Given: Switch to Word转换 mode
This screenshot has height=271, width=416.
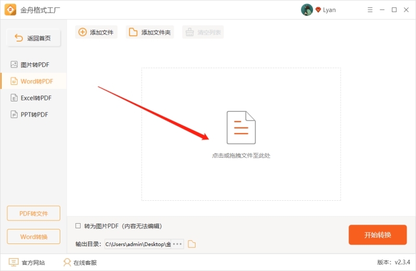Looking at the screenshot, I should 34,237.
